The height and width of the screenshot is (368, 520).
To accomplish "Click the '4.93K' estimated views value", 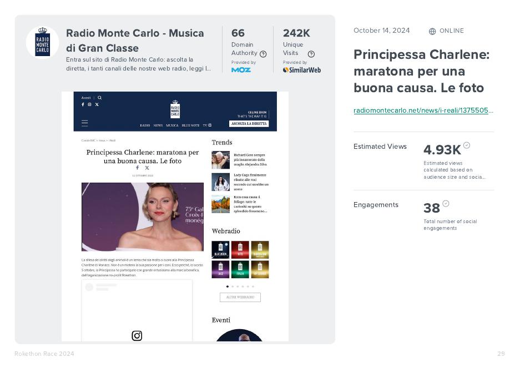I will [x=442, y=150].
